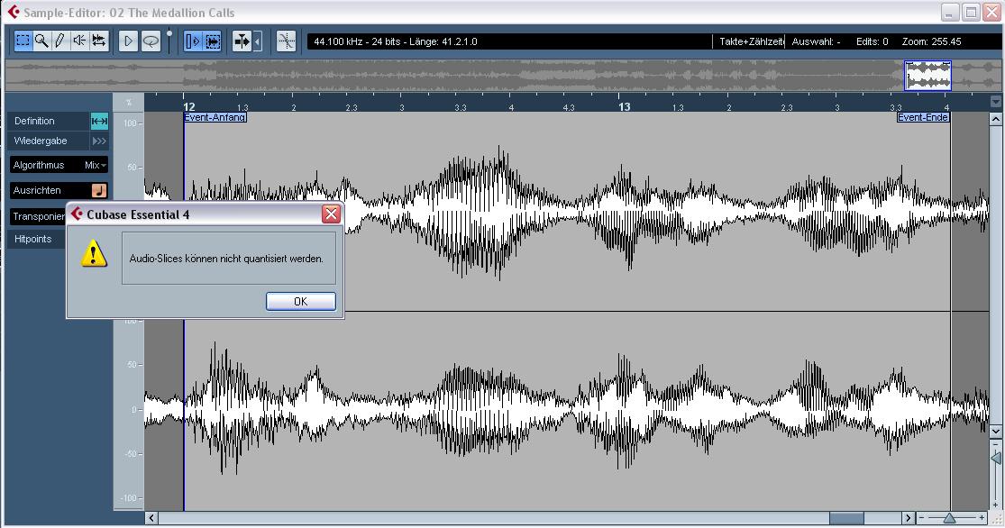
Task: Start audition playback with triangle button
Action: coord(128,41)
